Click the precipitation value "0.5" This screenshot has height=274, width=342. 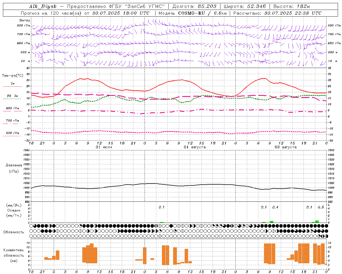[321, 207]
